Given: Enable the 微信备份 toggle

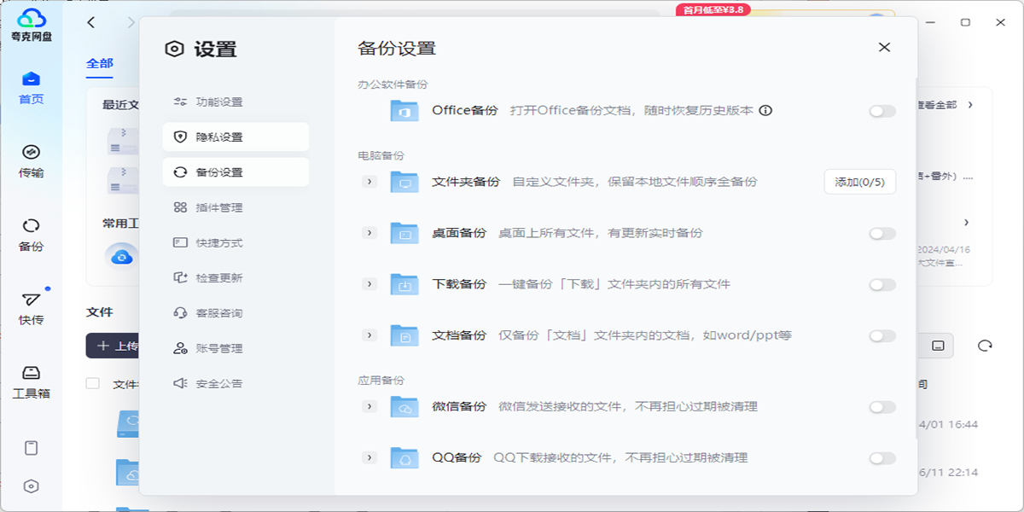Looking at the screenshot, I should pyautogui.click(x=881, y=407).
